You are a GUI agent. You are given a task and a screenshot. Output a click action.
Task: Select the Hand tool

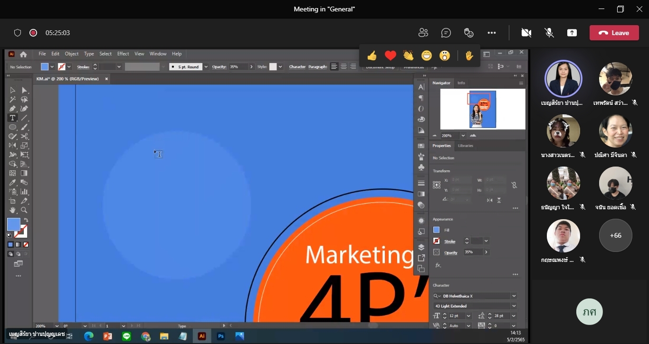[x=13, y=210]
